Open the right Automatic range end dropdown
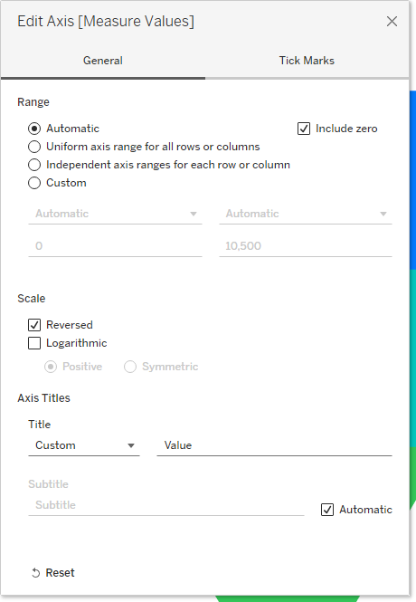This screenshot has width=416, height=602. coord(305,214)
